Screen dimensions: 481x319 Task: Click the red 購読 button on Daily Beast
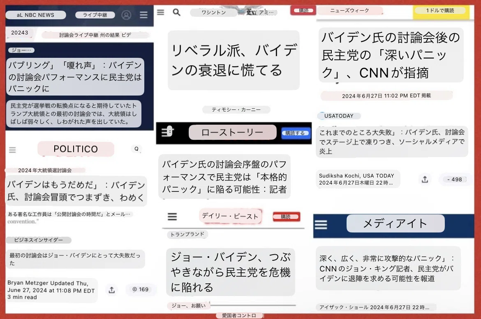(x=286, y=217)
